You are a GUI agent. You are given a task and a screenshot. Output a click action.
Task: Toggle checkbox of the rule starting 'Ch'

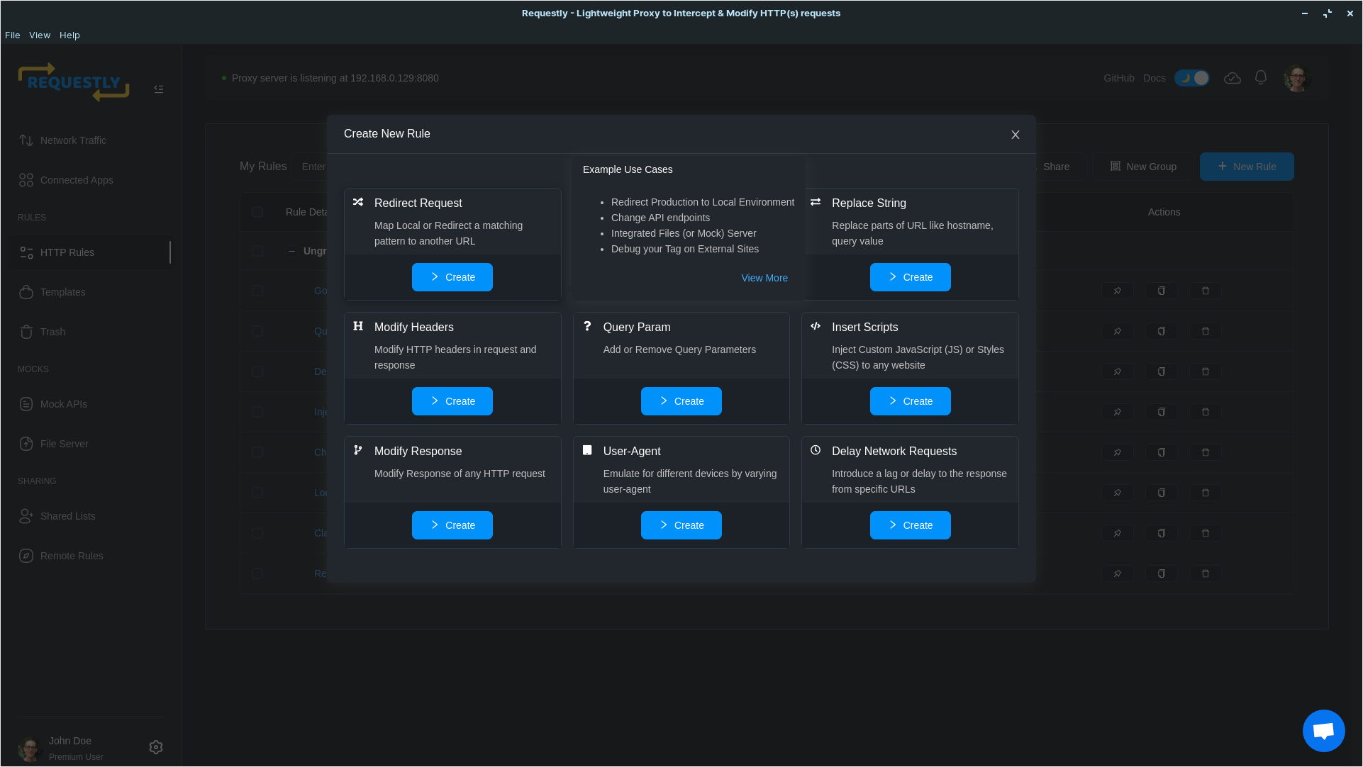[x=257, y=452]
